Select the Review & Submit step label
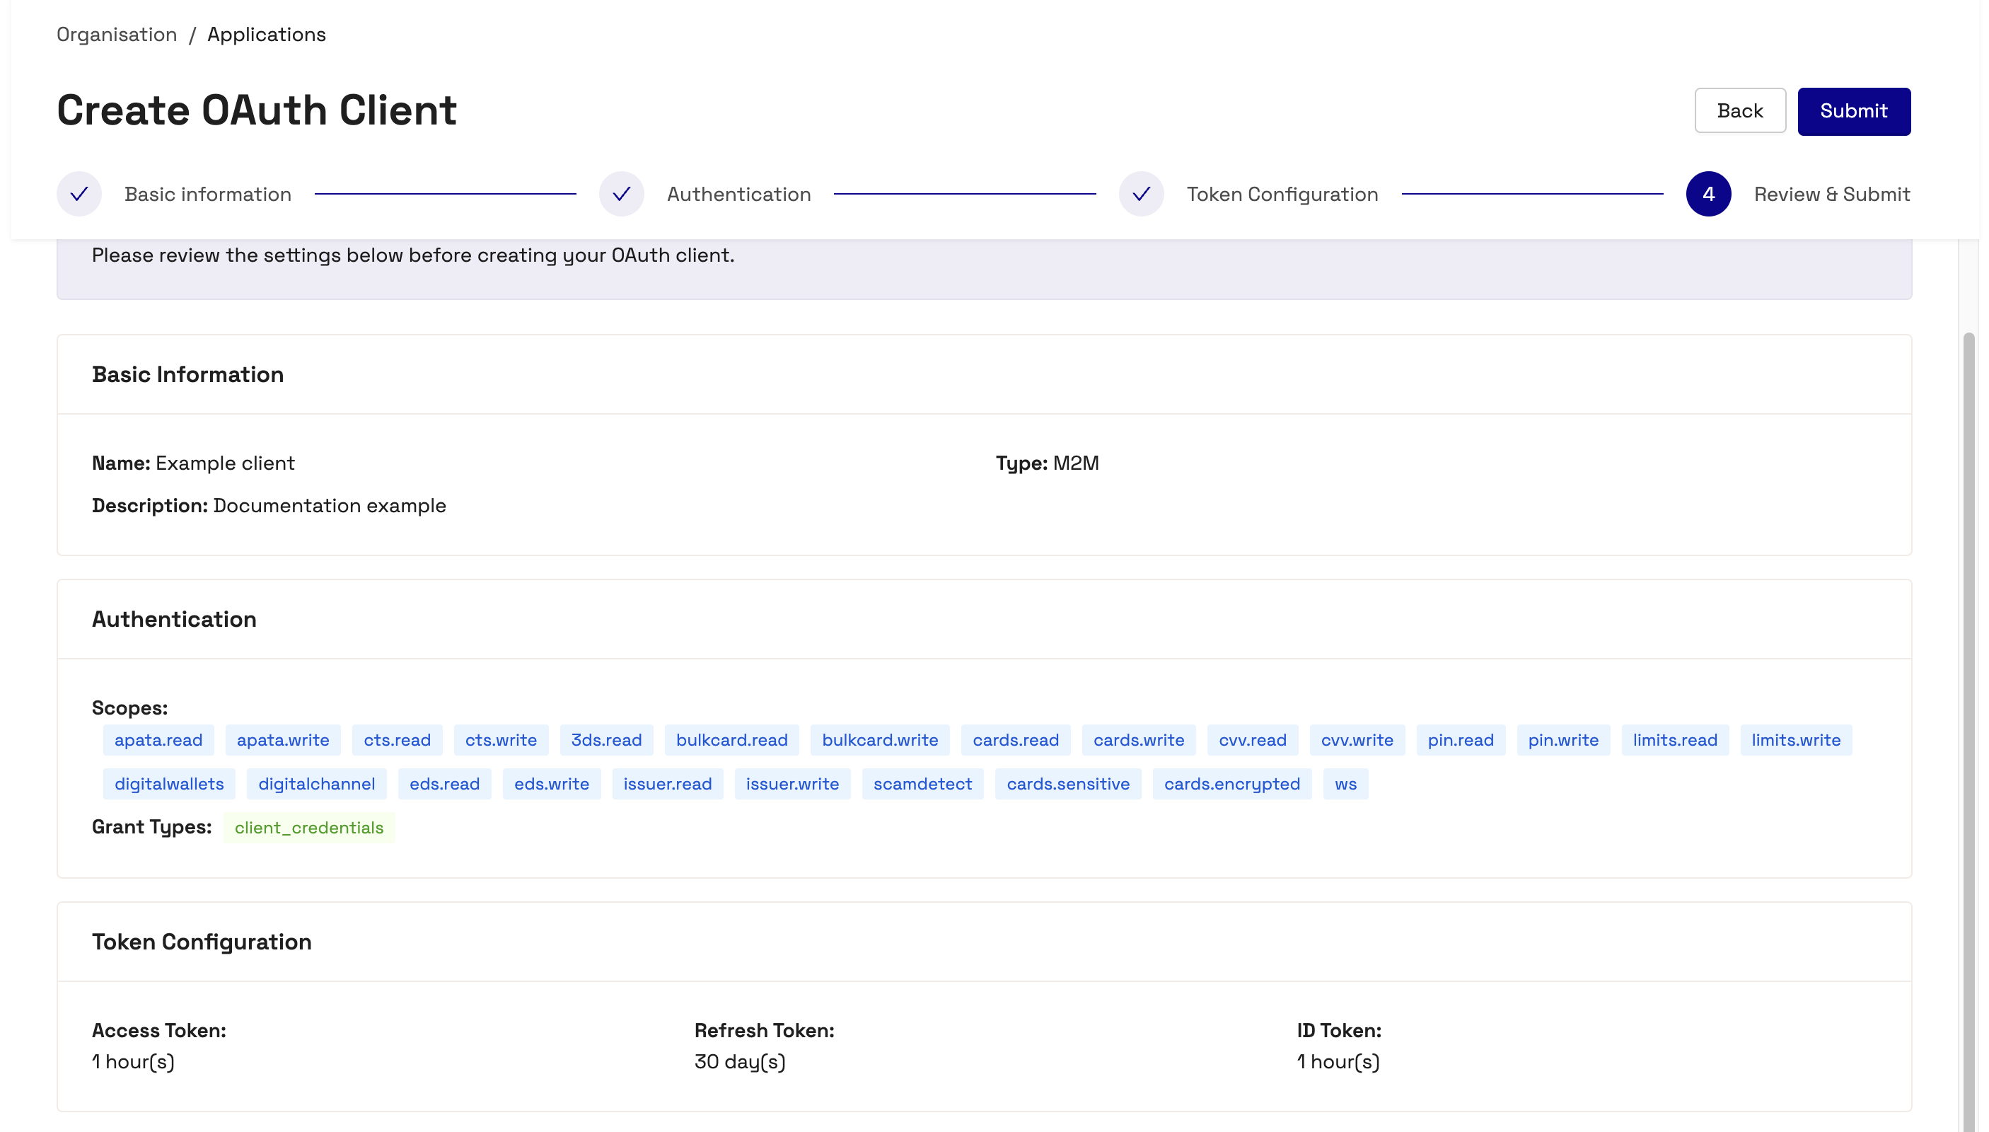 [1831, 194]
